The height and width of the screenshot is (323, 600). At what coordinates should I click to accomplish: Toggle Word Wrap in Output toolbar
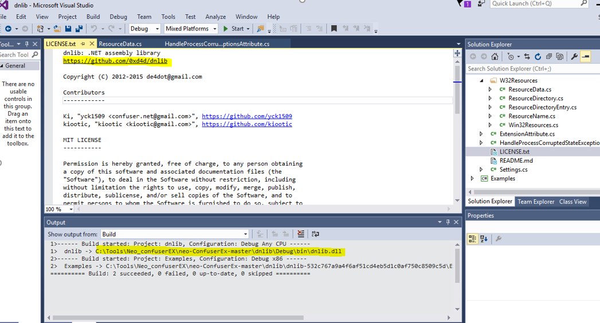click(x=315, y=234)
